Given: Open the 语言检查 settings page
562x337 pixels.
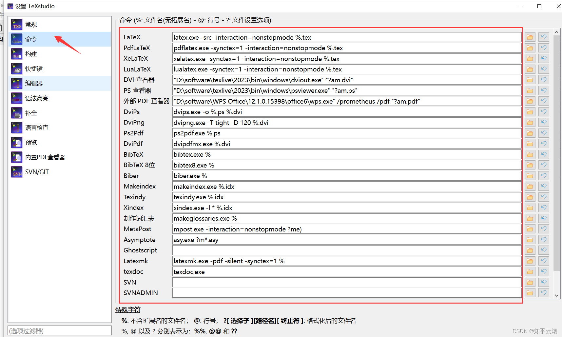Looking at the screenshot, I should 59,128.
